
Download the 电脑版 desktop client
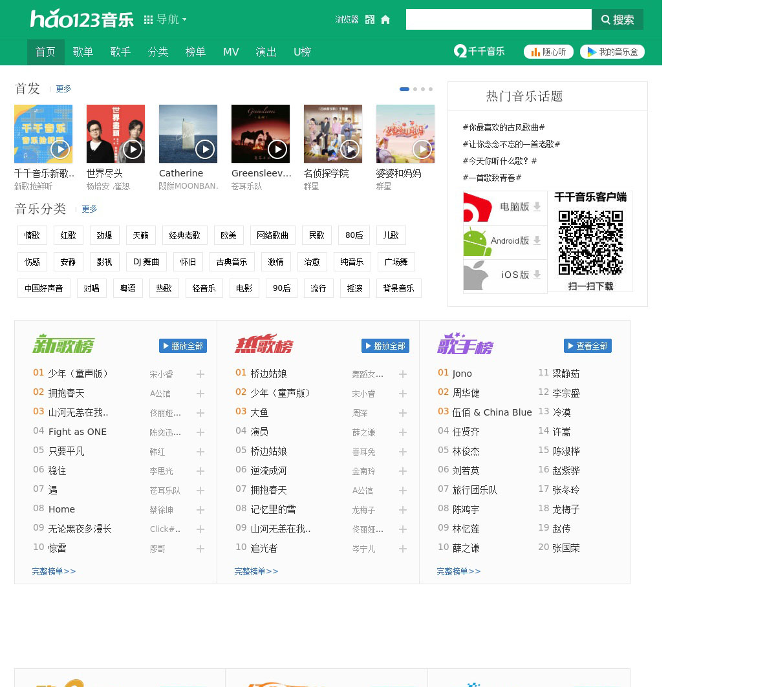pyautogui.click(x=505, y=207)
